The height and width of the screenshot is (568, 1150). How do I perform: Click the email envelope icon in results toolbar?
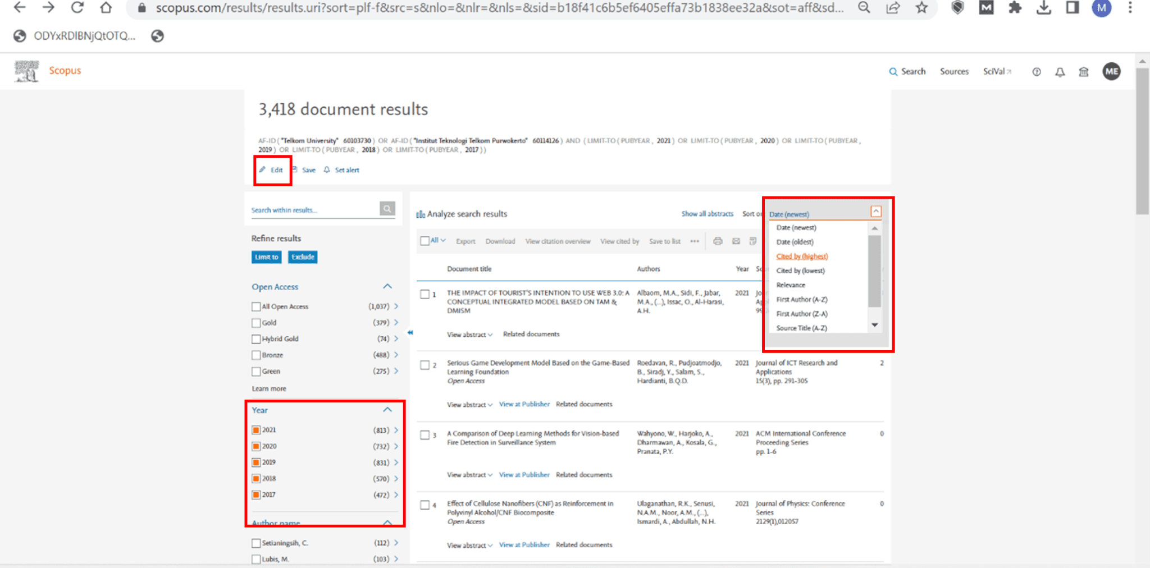(x=736, y=241)
